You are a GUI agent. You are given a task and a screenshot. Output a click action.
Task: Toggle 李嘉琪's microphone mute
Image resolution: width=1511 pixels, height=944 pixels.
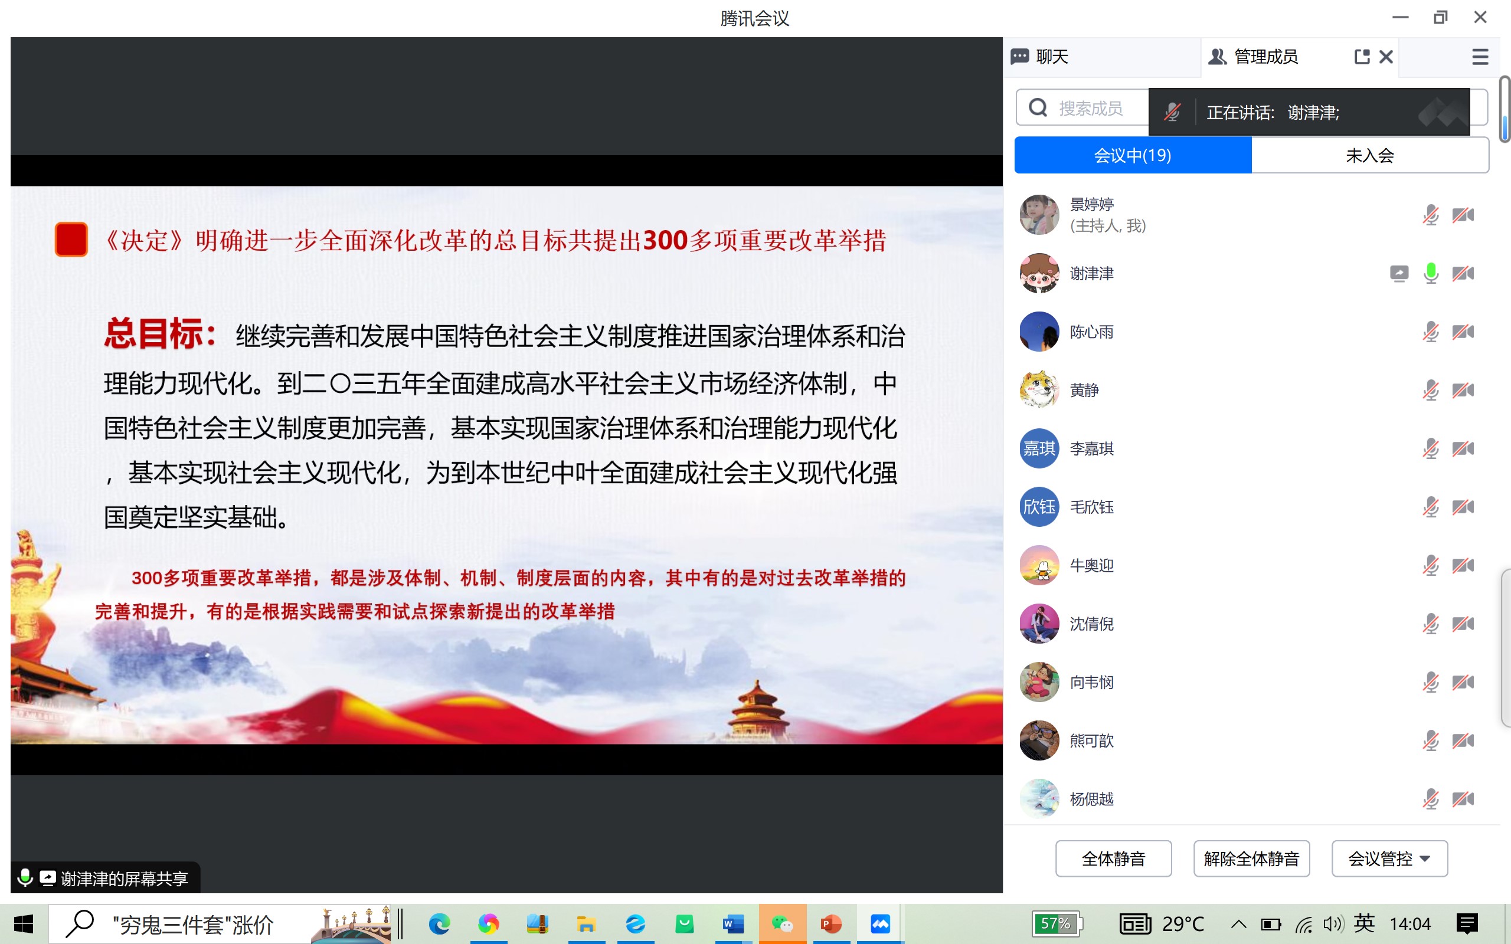pyautogui.click(x=1431, y=448)
